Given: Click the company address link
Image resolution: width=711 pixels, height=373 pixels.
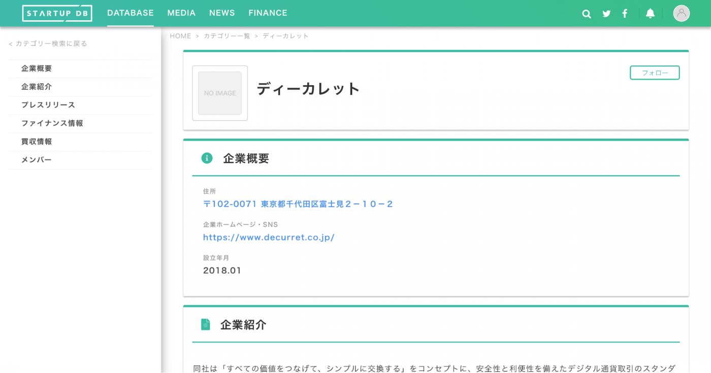Looking at the screenshot, I should click(297, 204).
